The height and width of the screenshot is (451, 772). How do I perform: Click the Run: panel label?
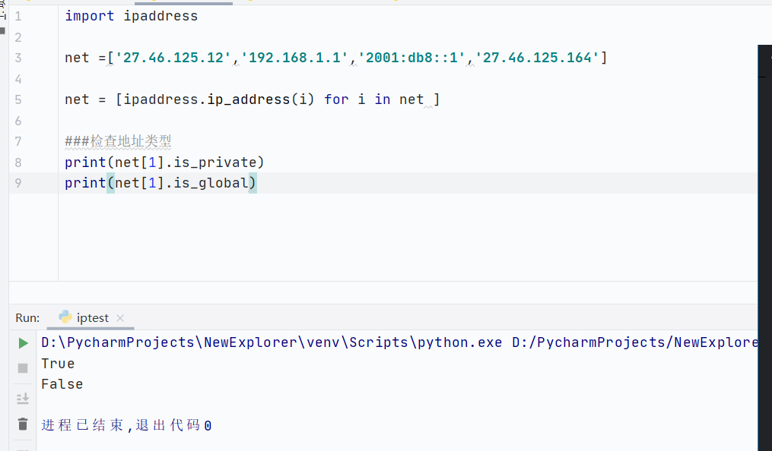(27, 318)
